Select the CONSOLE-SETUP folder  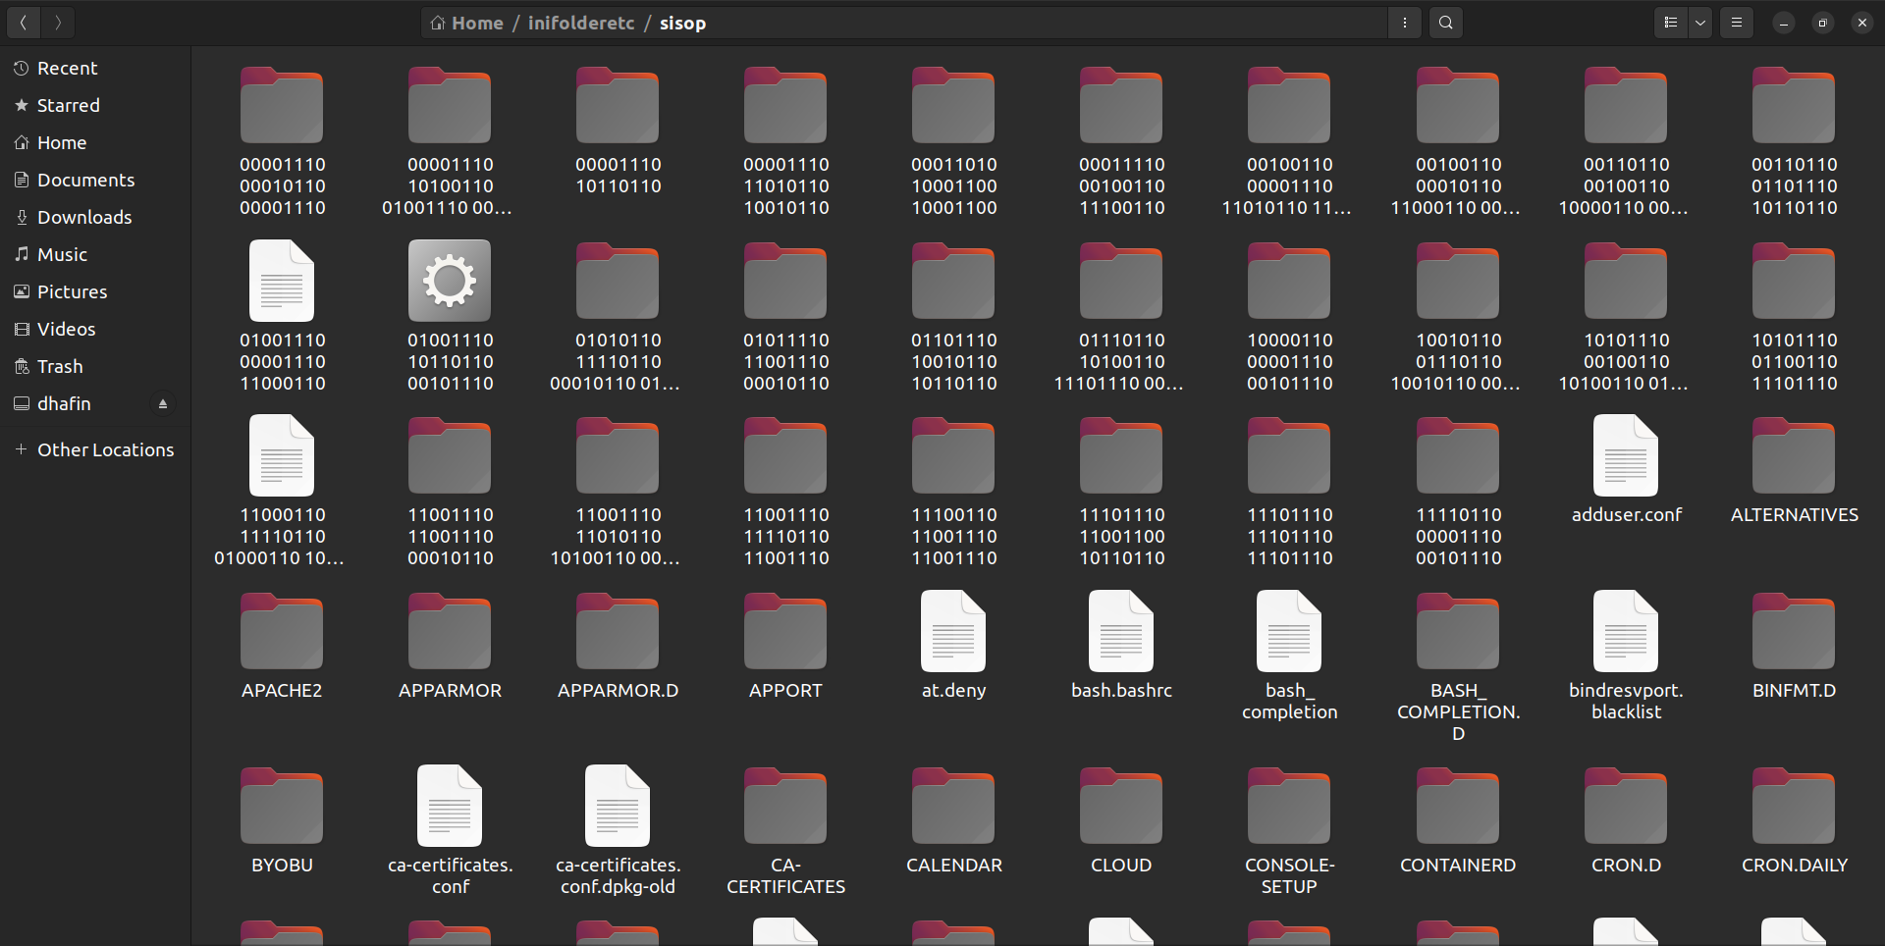pyautogui.click(x=1289, y=831)
